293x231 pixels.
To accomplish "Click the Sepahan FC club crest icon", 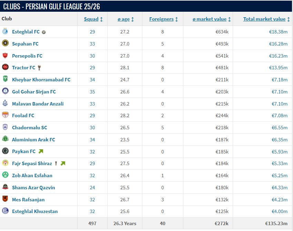I will (x=5, y=43).
